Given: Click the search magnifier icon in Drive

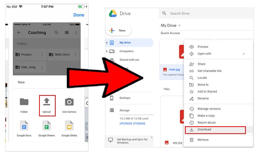Looking at the screenshot, I should pyautogui.click(x=164, y=14).
